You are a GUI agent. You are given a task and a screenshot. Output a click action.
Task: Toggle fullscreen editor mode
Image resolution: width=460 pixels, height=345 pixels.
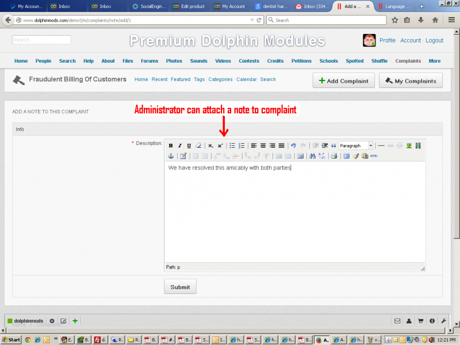tap(347, 156)
